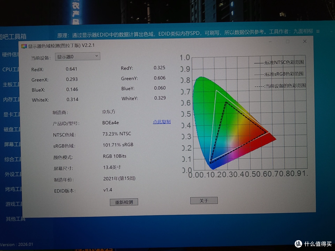Click the GreenY value 0.606
The width and height of the screenshot is (335, 251).
160,78
